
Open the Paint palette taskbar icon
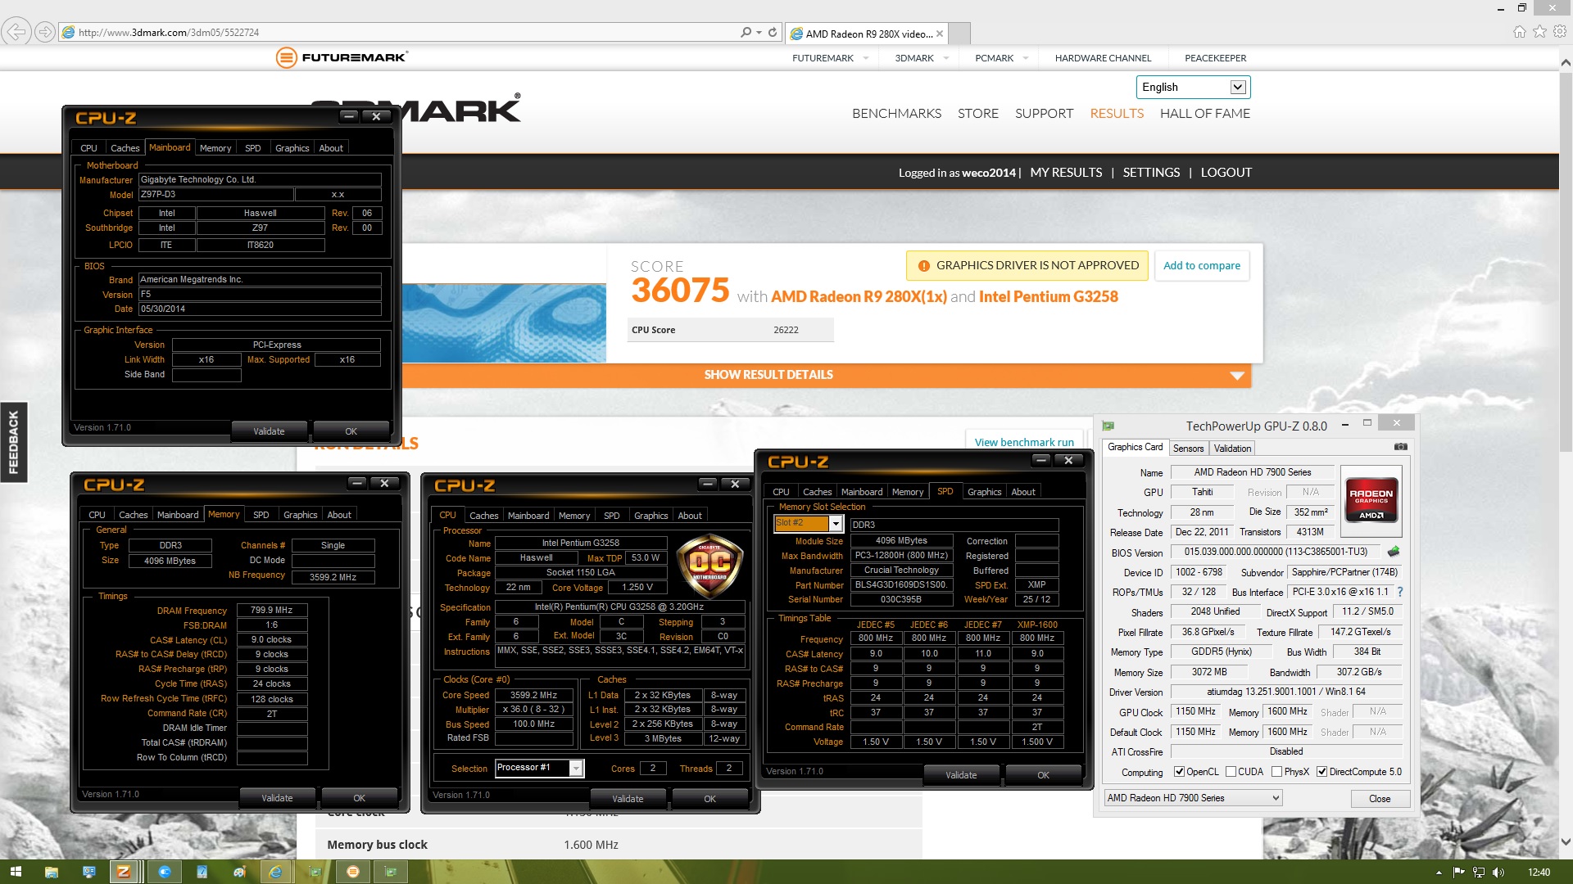239,872
